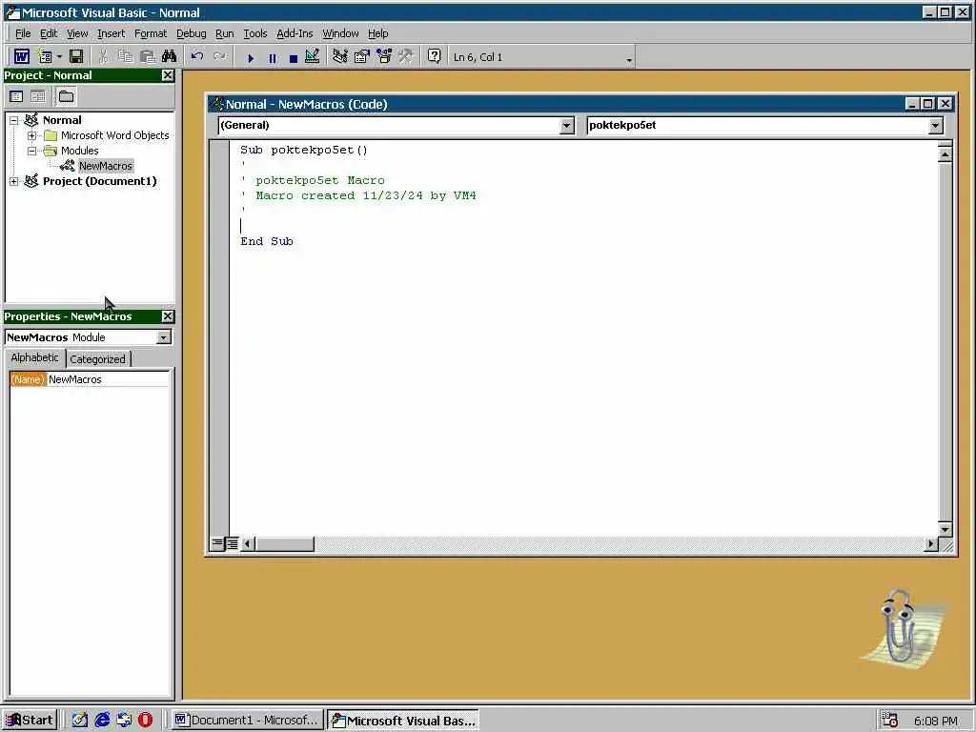The width and height of the screenshot is (976, 732).
Task: Switch to Document1 - Microsoft Word taskbar button
Action: [247, 721]
